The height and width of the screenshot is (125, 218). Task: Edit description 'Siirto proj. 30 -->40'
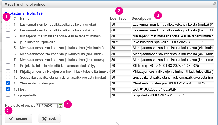pos(173,66)
